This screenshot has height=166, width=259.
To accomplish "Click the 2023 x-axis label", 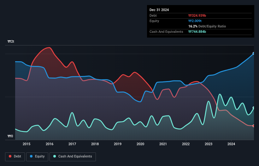I will click(209, 144).
